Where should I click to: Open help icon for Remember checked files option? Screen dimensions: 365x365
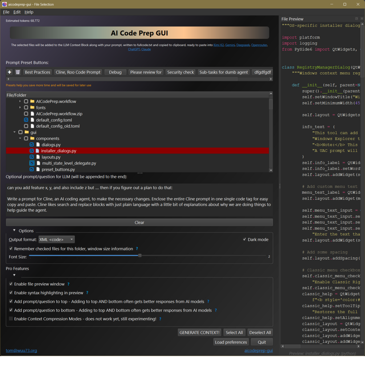click(x=137, y=249)
